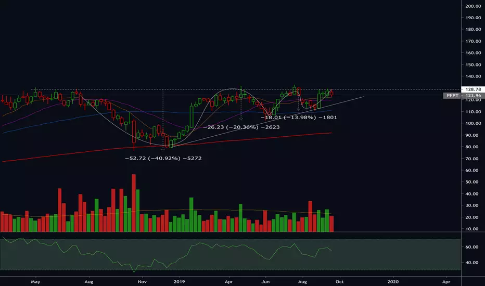The width and height of the screenshot is (485, 286).
Task: Select the -26.23 (-20.36%) measurement label
Action: click(x=241, y=127)
